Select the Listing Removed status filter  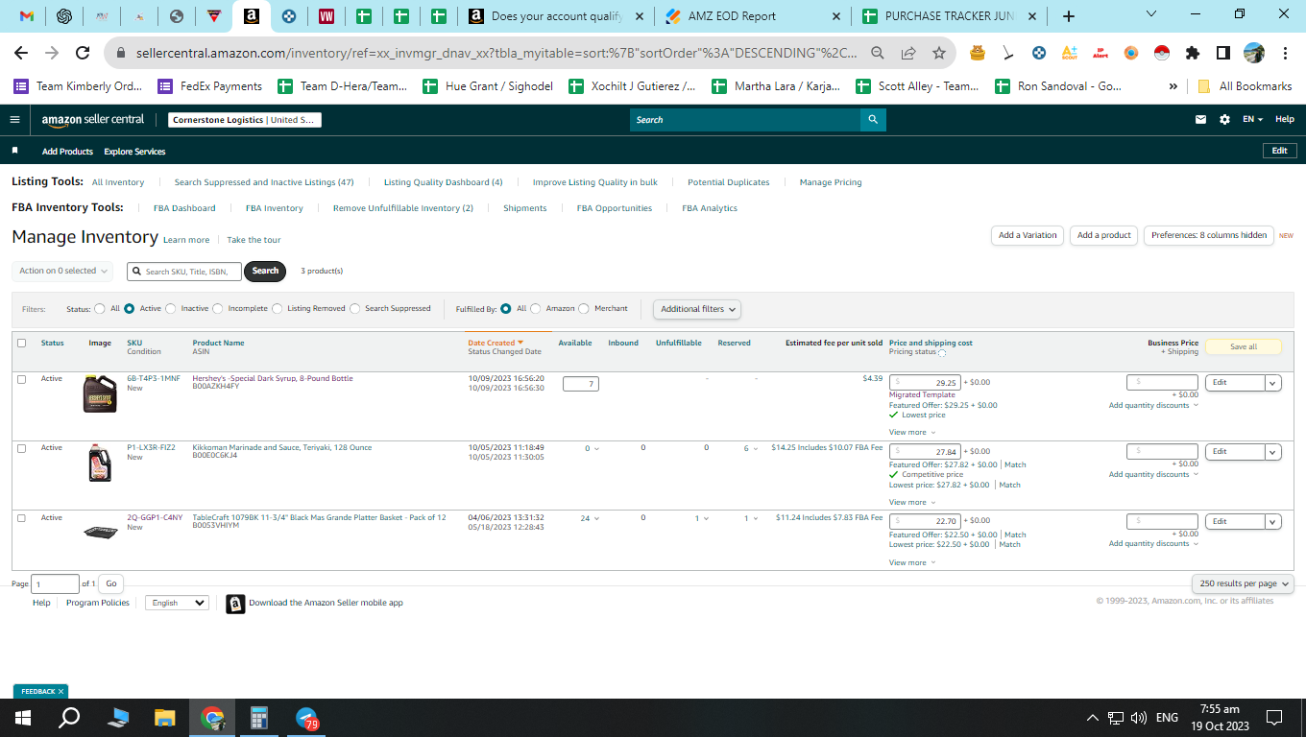[278, 309]
